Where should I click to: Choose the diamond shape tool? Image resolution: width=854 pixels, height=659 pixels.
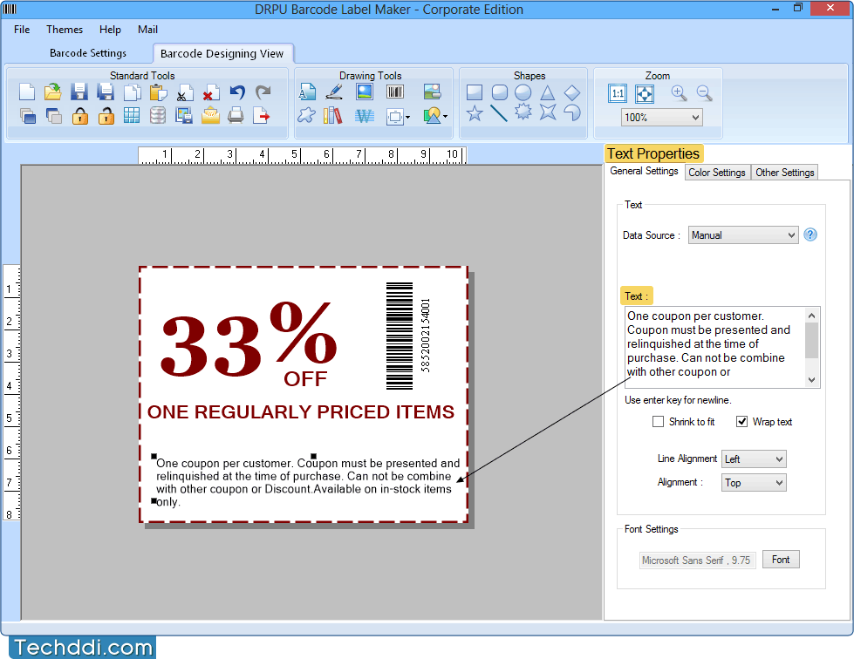coord(572,92)
